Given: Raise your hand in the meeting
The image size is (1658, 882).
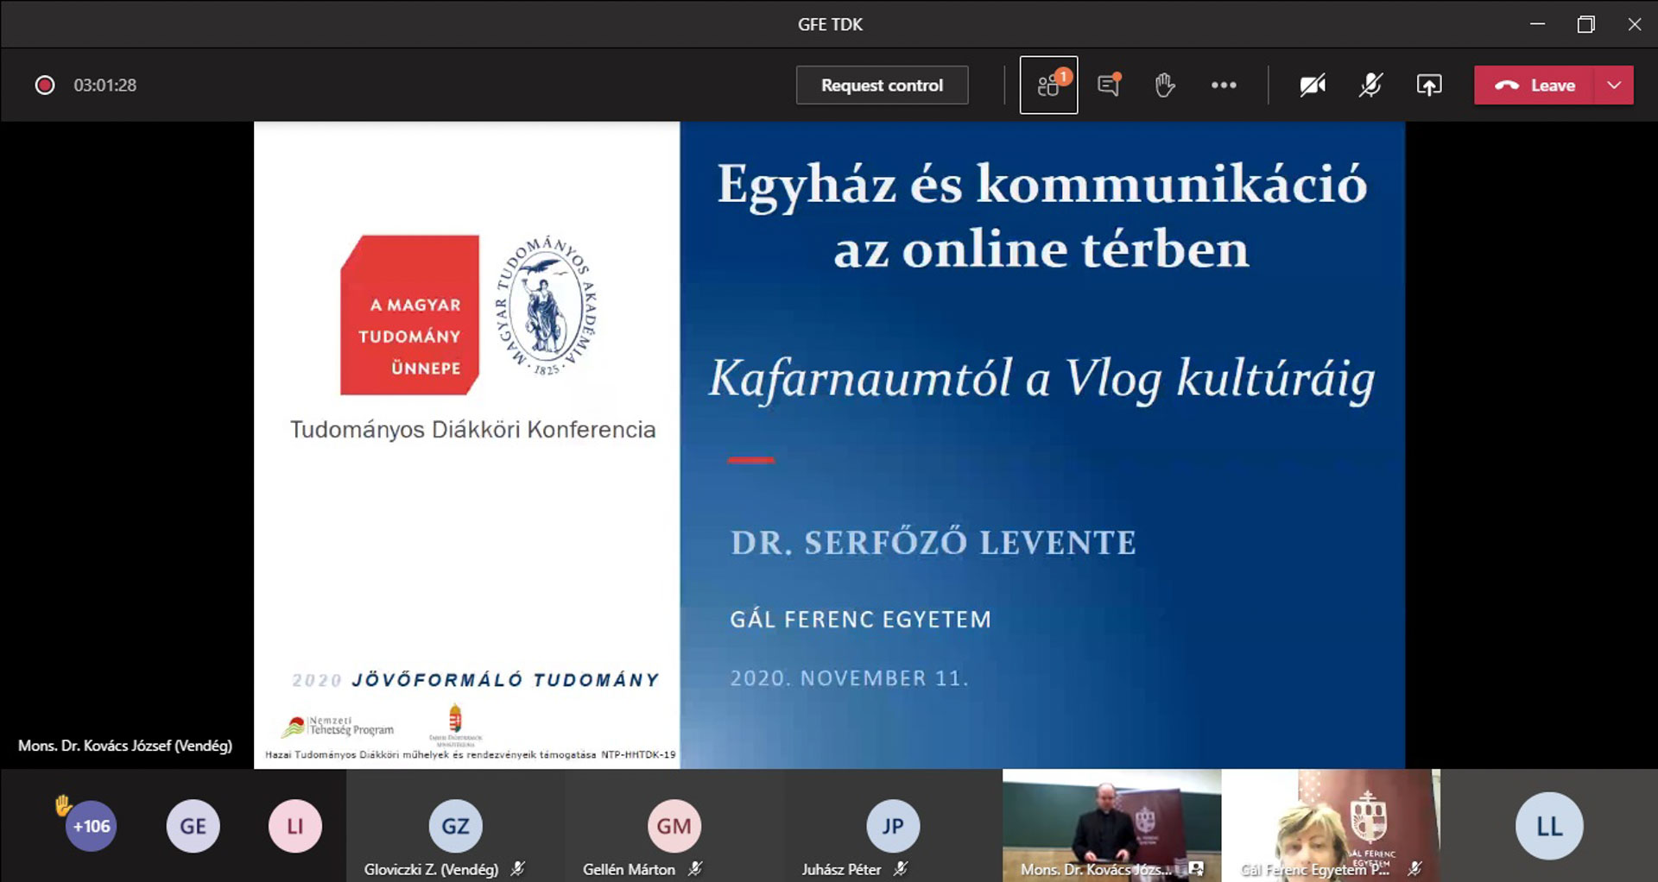Looking at the screenshot, I should pyautogui.click(x=1164, y=85).
